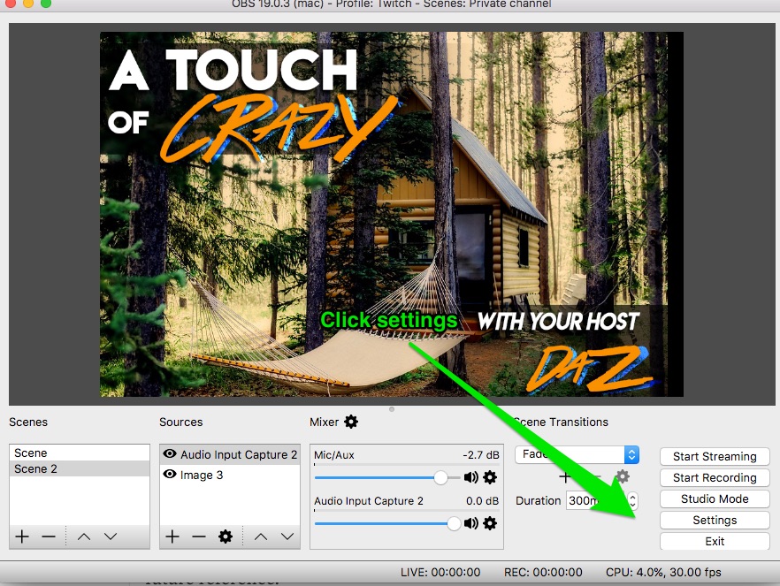The height and width of the screenshot is (586, 780).
Task: Move source down with down arrow
Action: (x=287, y=537)
